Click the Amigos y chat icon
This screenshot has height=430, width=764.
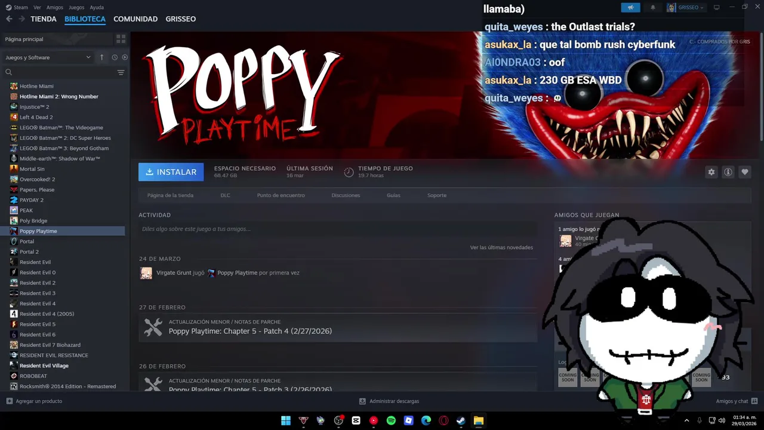(754, 401)
